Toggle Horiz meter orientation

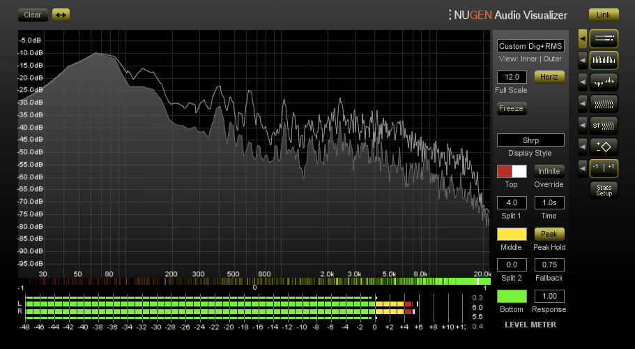(549, 77)
